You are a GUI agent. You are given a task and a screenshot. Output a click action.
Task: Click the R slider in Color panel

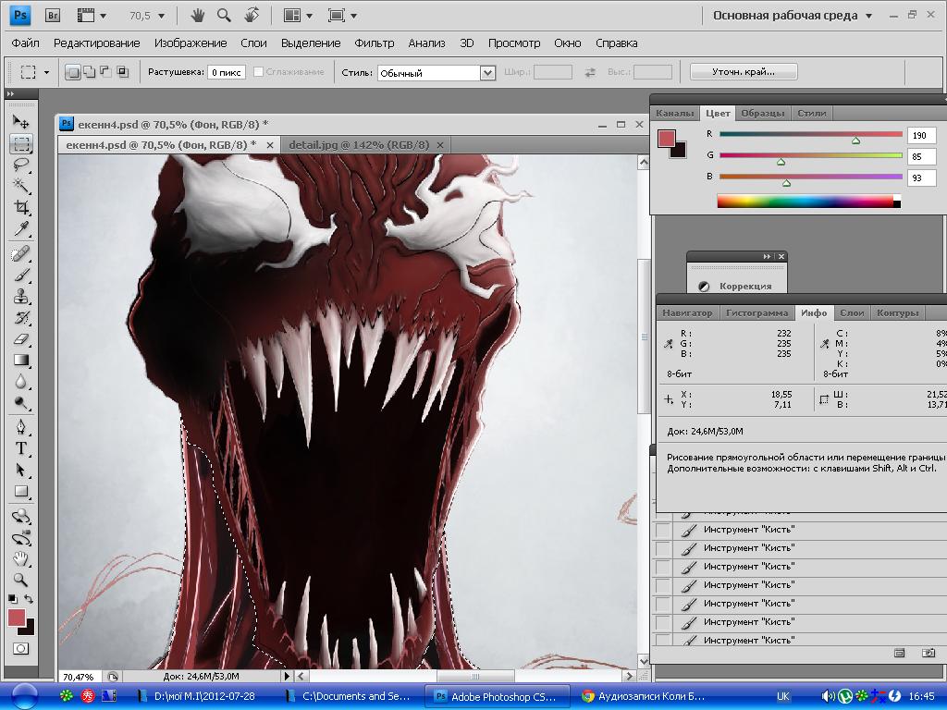pyautogui.click(x=810, y=135)
